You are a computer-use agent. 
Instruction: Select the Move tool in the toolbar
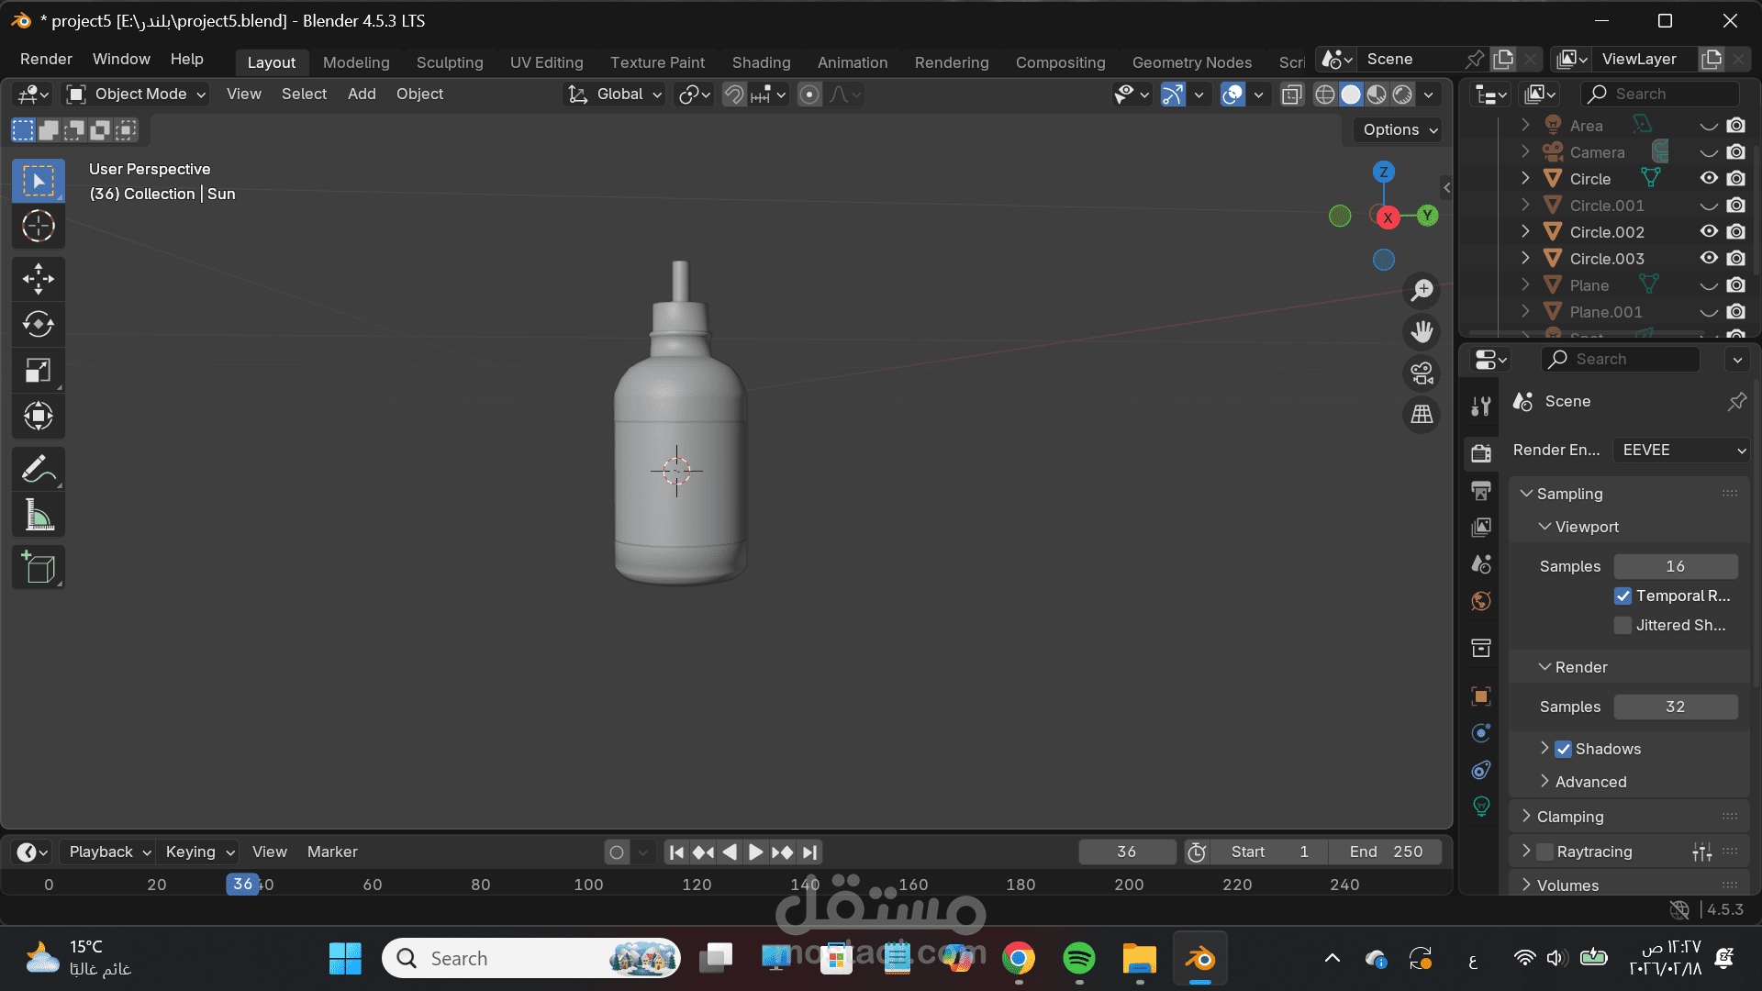[x=38, y=279]
